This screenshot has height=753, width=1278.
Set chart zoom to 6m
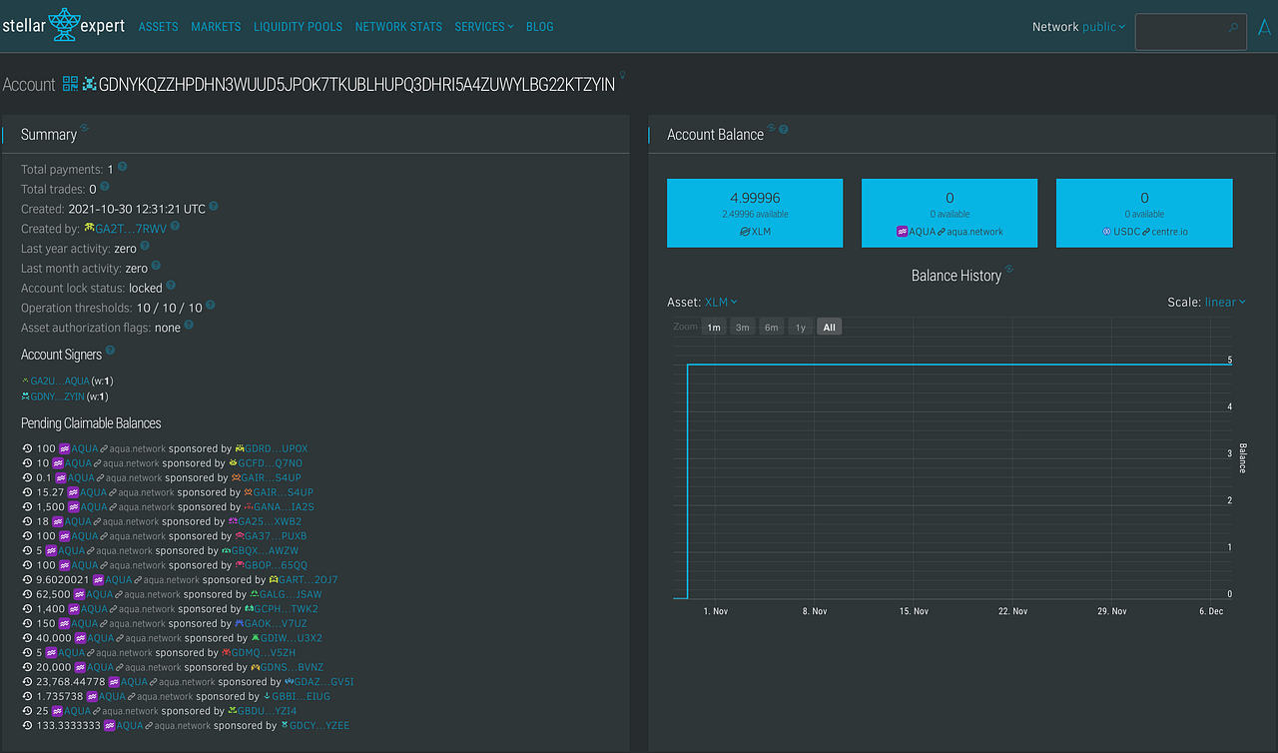click(771, 327)
